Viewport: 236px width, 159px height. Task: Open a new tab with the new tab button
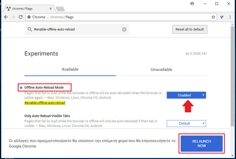60,9
